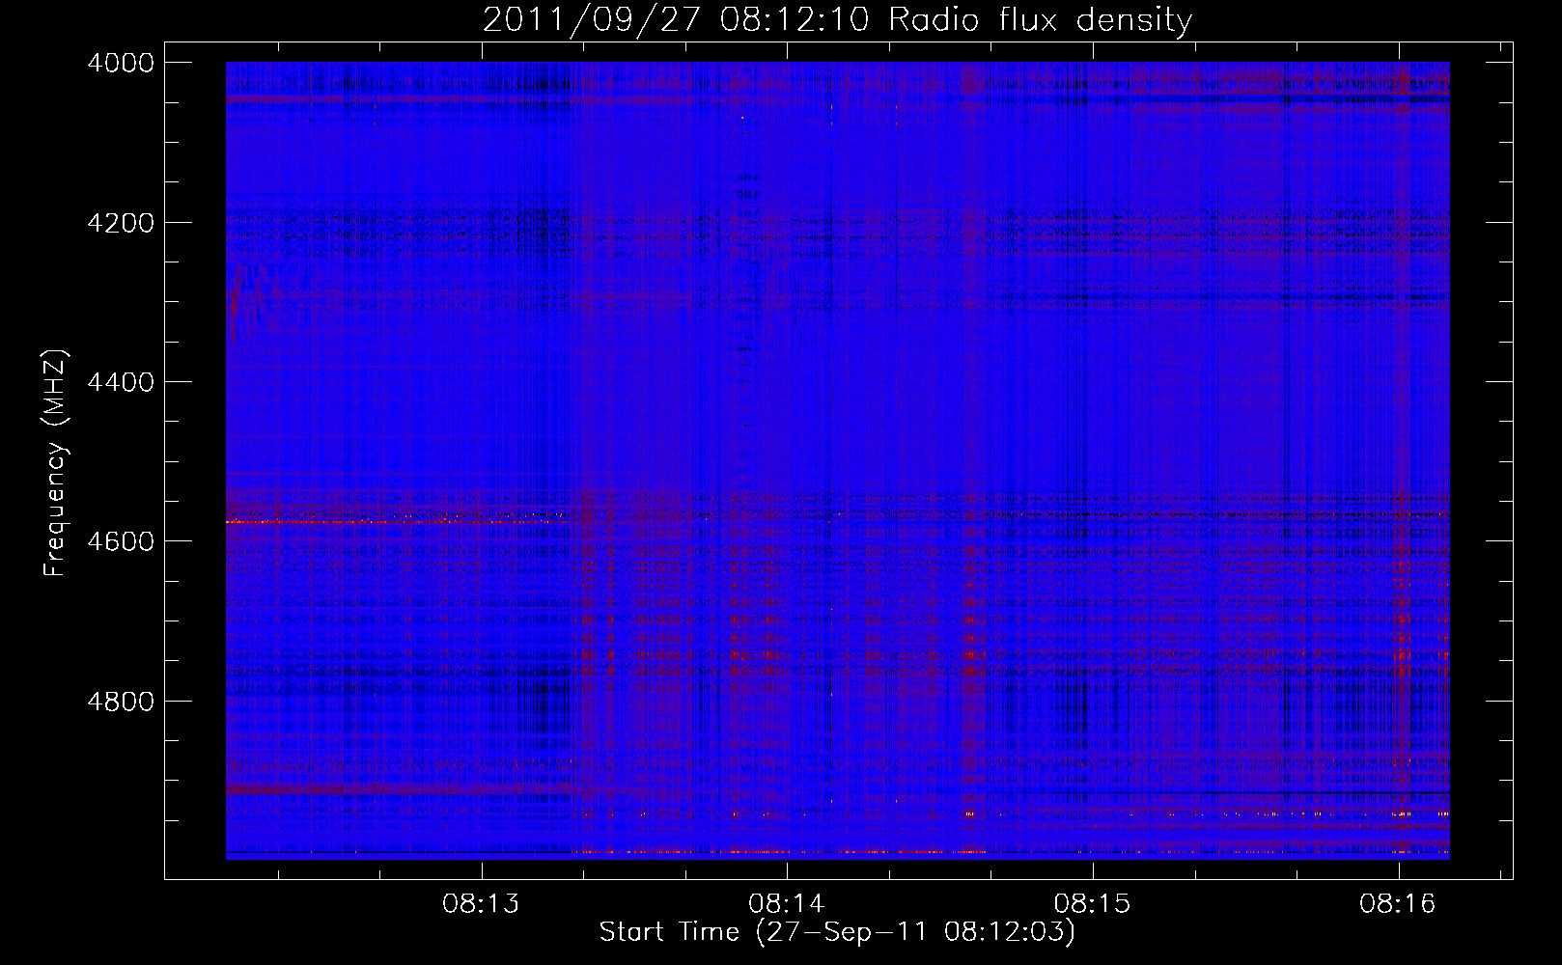This screenshot has height=965, width=1562.
Task: Click the 08:15 time tick label
Action: coord(1092,904)
